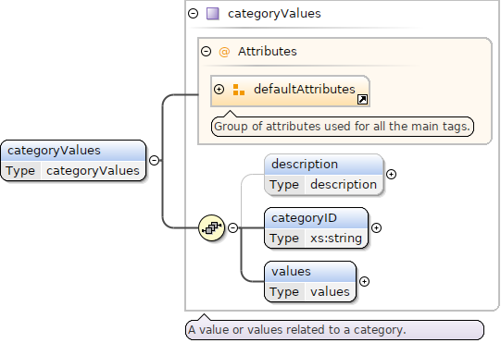Follow the defaultAttributes reference arrow icon

362,100
